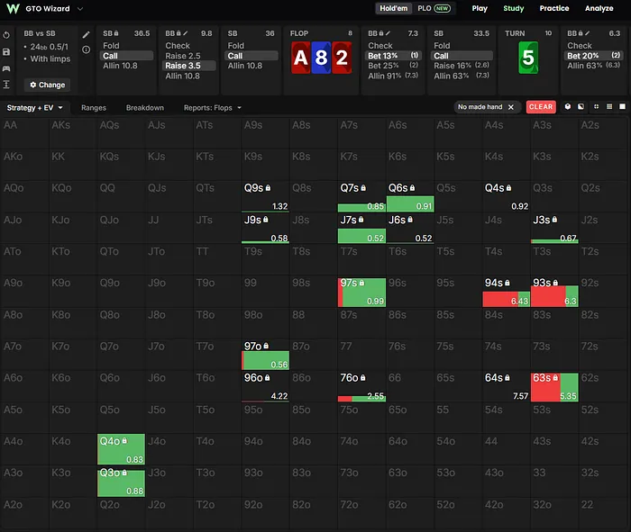
Task: Select the 94s hand cell
Action: [507, 292]
